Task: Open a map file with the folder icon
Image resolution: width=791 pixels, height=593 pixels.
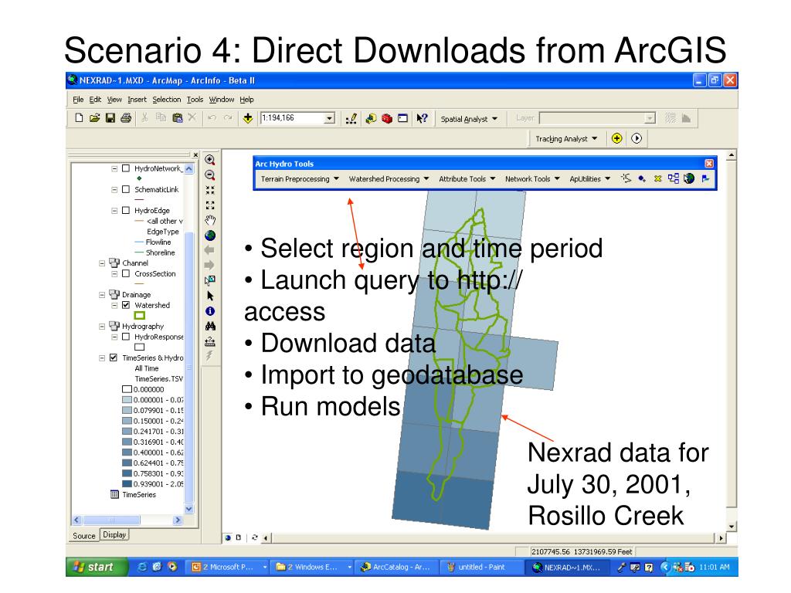Action: click(94, 118)
